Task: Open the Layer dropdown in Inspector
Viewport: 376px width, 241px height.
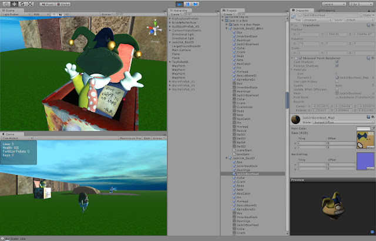Action: (360, 20)
